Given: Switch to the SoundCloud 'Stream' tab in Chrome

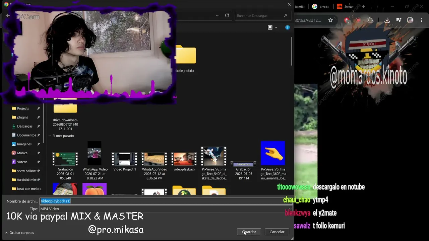Looking at the screenshot, I should (x=345, y=6).
